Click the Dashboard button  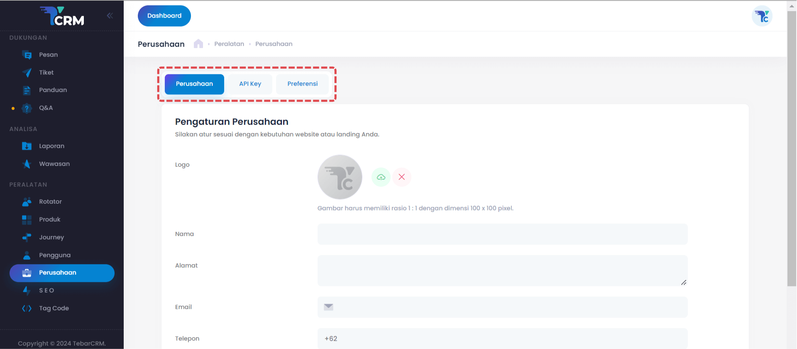coord(164,16)
